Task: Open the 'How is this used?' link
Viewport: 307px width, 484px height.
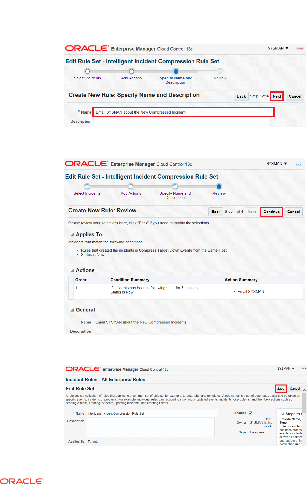Action: (x=268, y=423)
